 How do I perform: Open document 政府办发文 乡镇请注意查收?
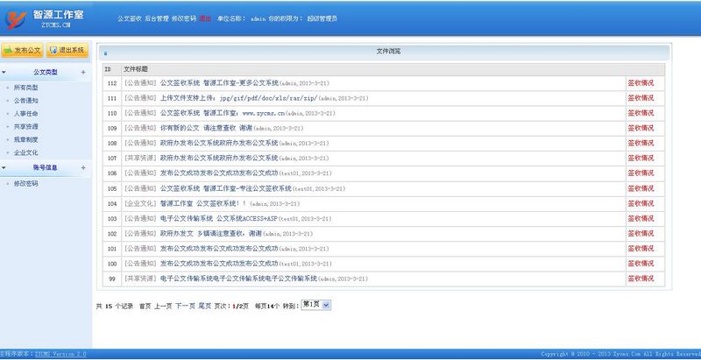tap(211, 234)
